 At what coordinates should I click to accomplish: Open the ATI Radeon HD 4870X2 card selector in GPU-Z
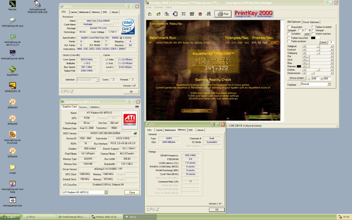point(106,192)
